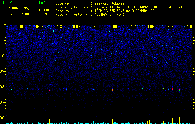Click the 0.7 kHz axis label
This screenshot has height=124, width=195.
3,102
